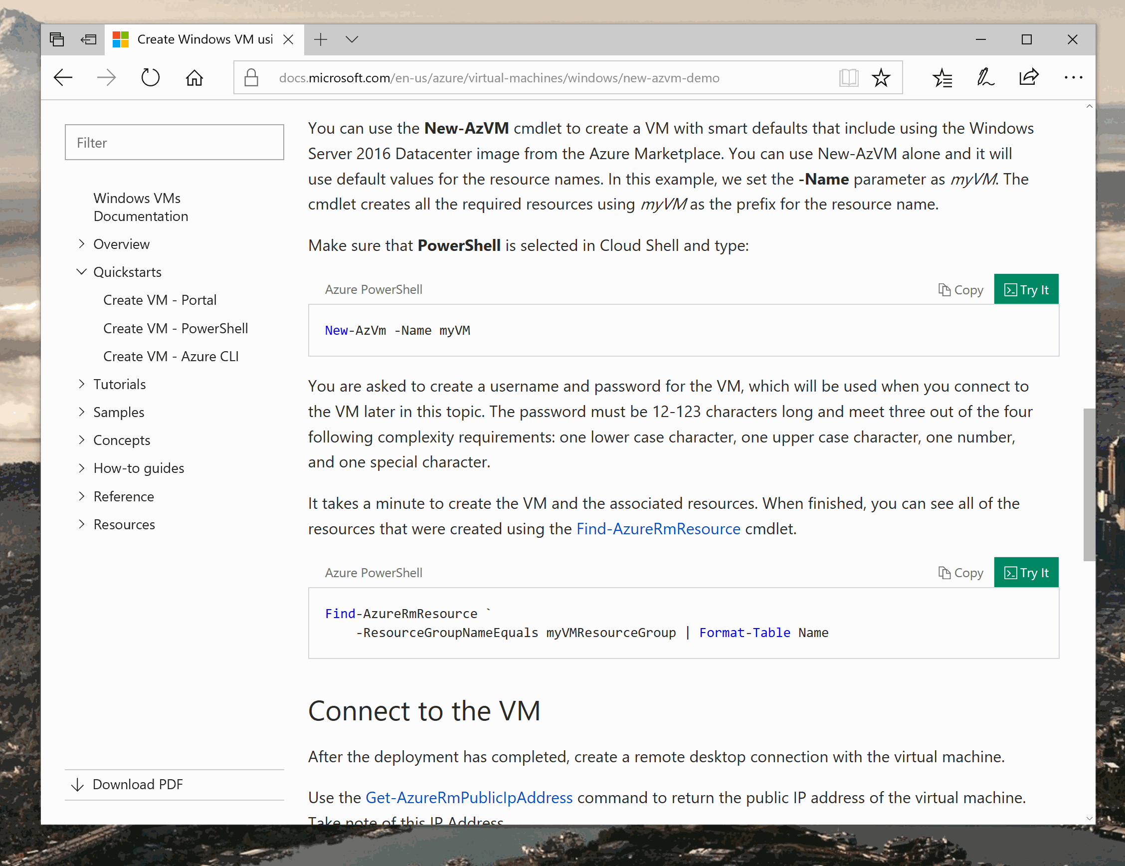Open the Settings and more menu
The height and width of the screenshot is (866, 1125).
point(1073,77)
